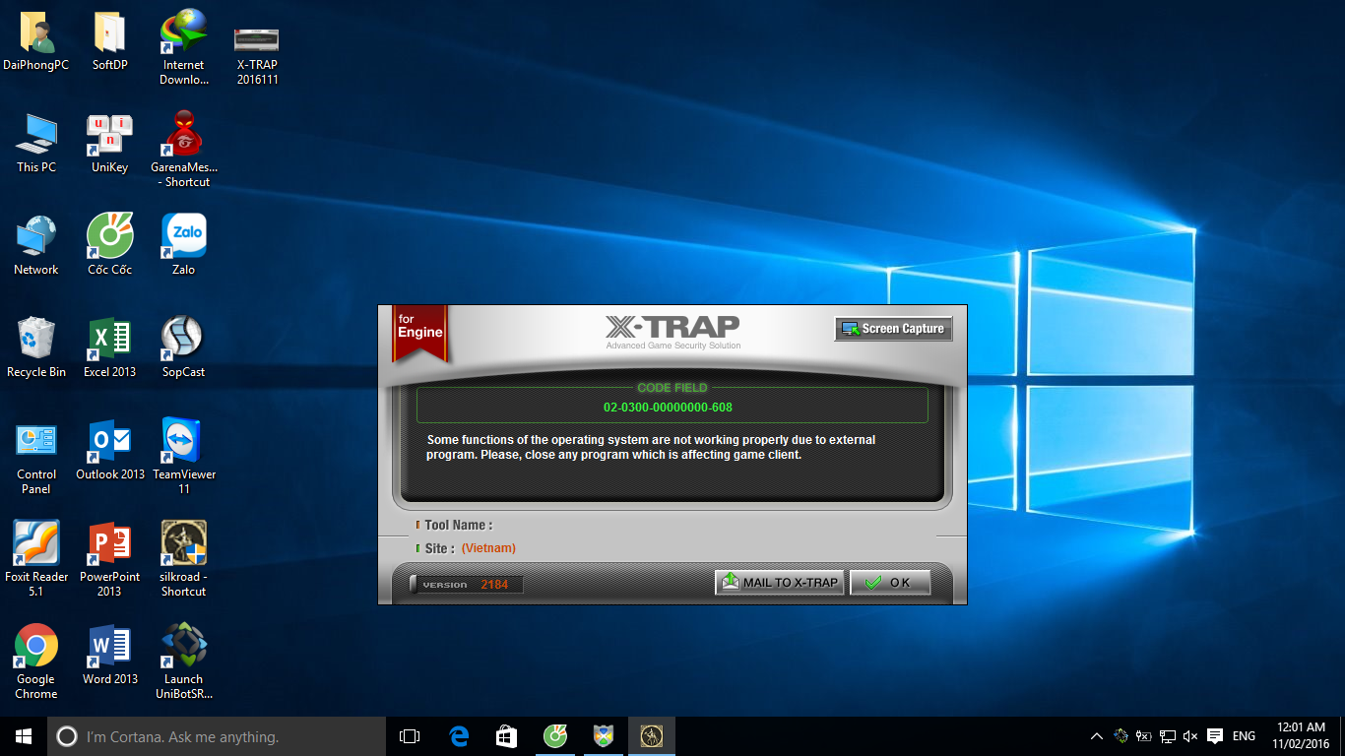Open the network status tray icon
1345x756 pixels.
point(1168,736)
